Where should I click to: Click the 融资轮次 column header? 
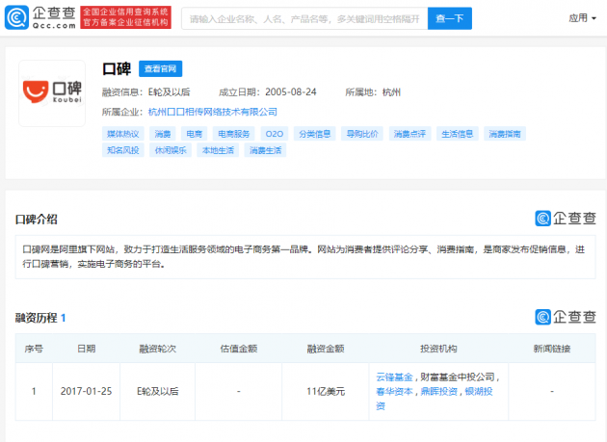[158, 349]
